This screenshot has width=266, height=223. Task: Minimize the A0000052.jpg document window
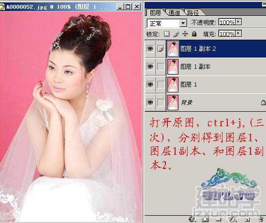click(x=120, y=7)
